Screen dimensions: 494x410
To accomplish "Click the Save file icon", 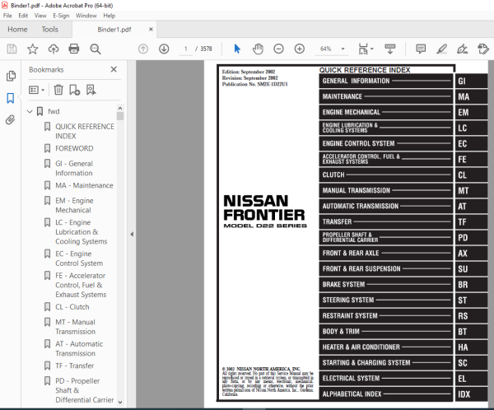I will [12, 49].
